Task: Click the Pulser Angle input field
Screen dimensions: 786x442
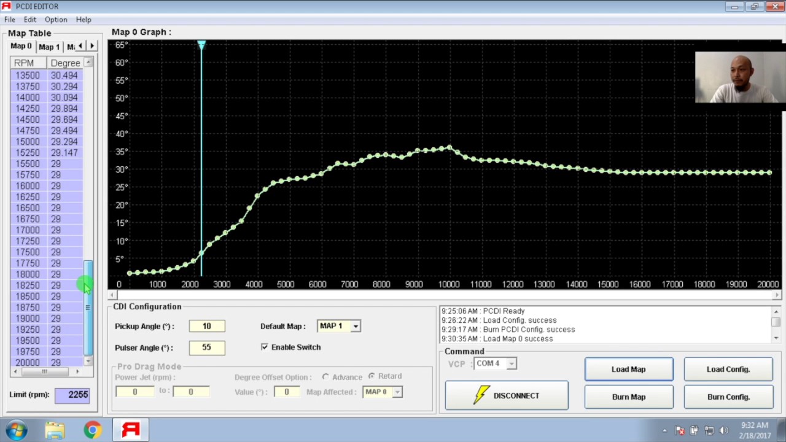Action: pos(207,347)
